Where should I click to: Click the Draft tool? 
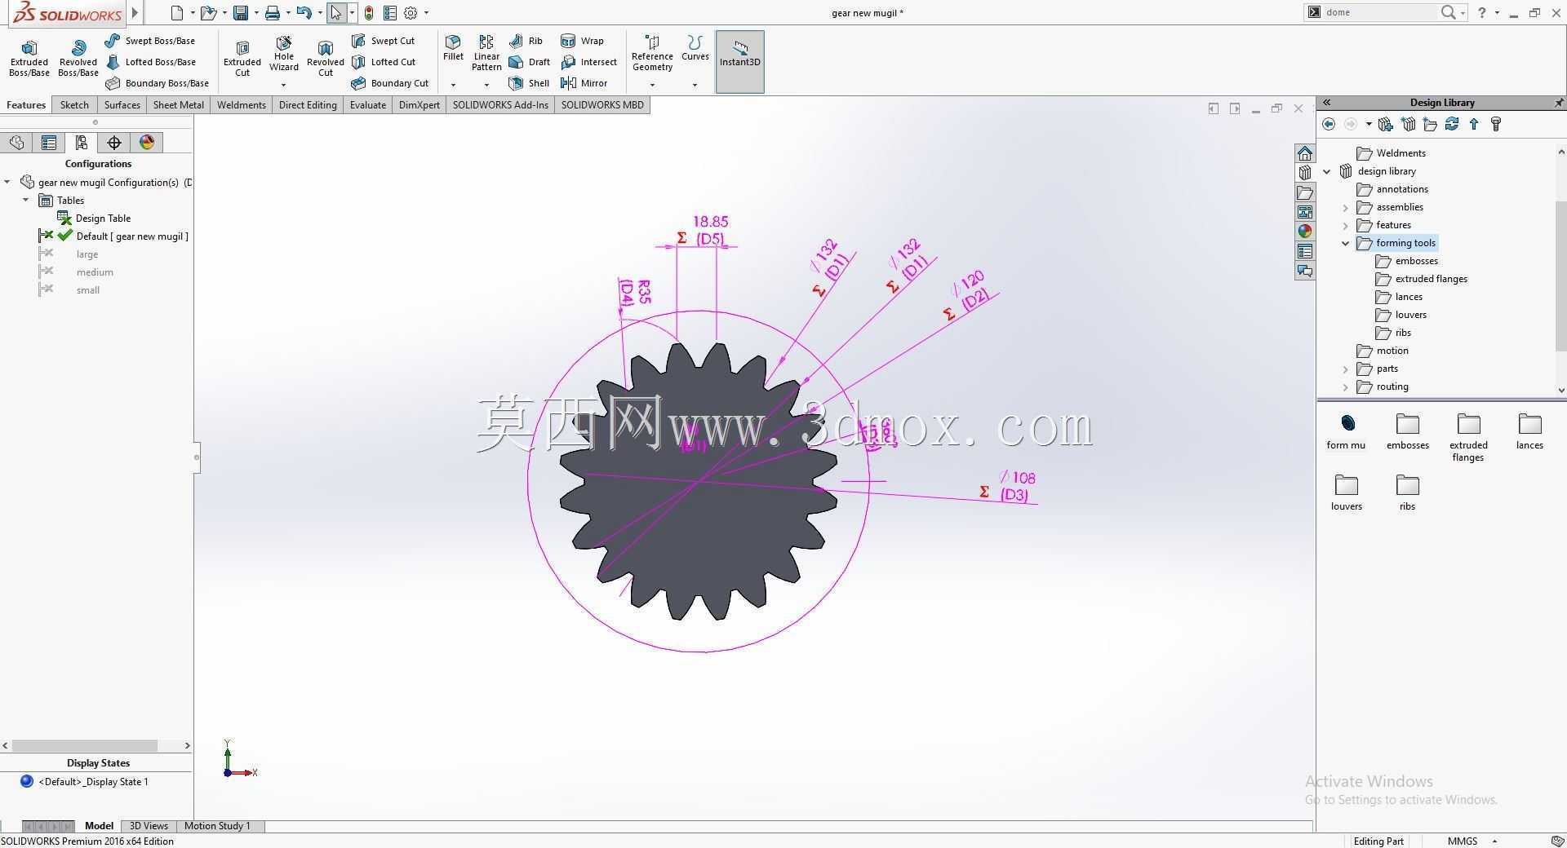(529, 62)
